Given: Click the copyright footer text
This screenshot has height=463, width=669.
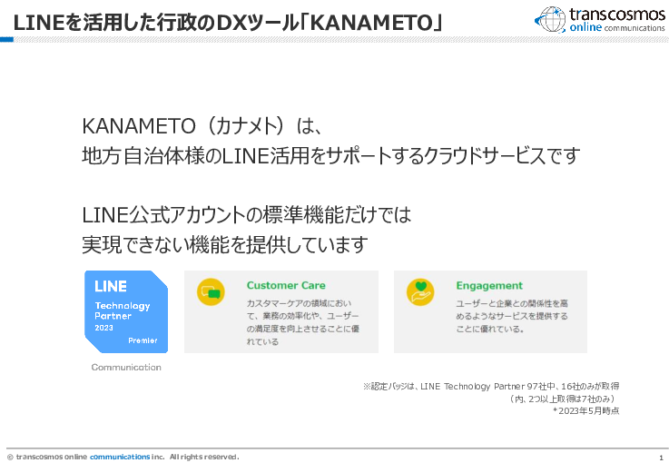Looking at the screenshot, I should (x=123, y=457).
